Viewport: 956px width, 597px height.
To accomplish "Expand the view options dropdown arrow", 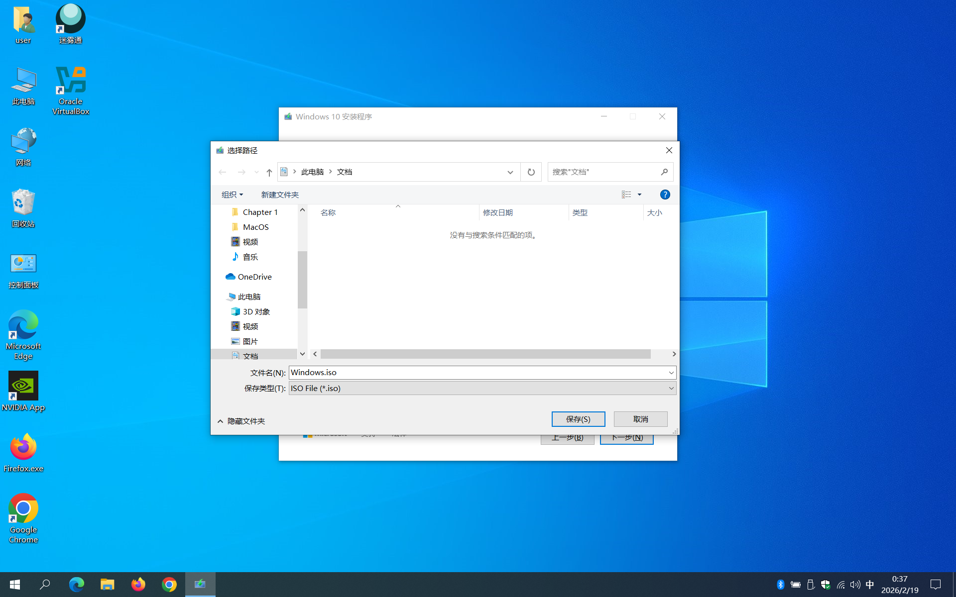I will click(639, 195).
